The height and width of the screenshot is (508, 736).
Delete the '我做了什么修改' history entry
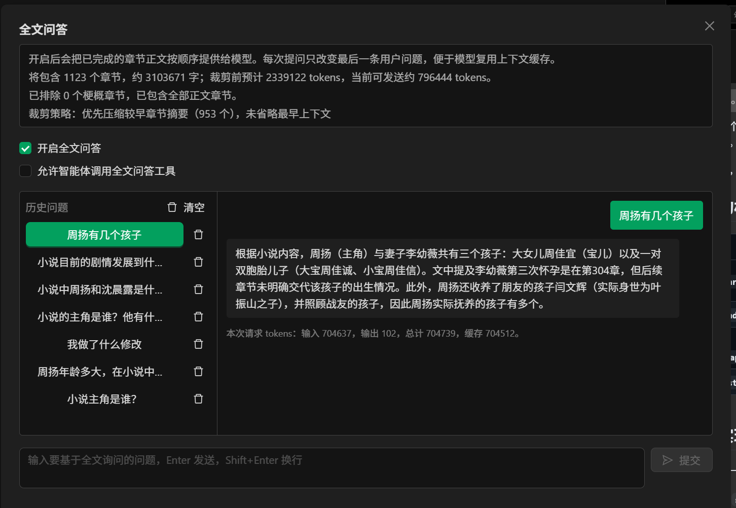[198, 344]
